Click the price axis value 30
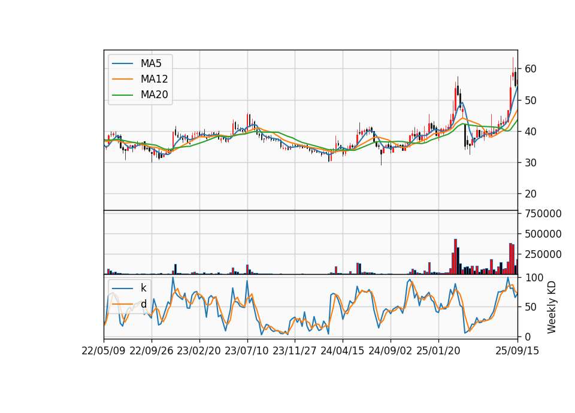Viewport: 575px width, 413px height. tap(530, 162)
